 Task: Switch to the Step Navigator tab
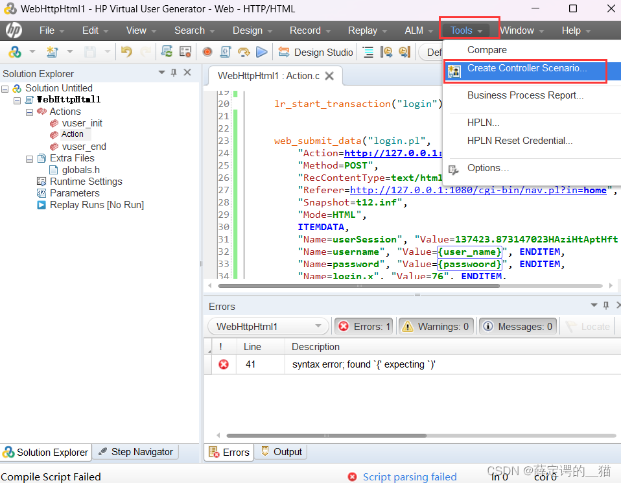click(136, 452)
